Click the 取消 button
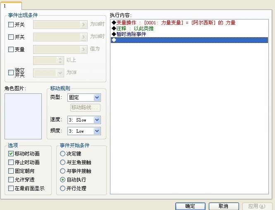This screenshot has width=275, height=210. tap(224, 206)
